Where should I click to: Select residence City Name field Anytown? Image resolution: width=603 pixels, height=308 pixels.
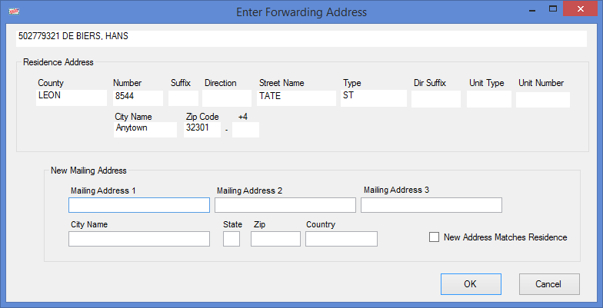click(145, 129)
